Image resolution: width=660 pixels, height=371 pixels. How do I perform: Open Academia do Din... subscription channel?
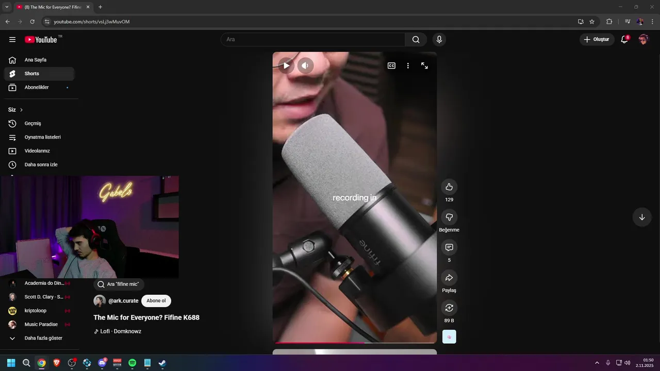pos(39,283)
